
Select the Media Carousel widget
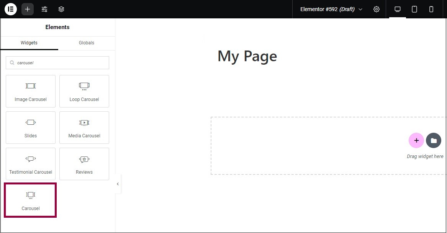84,127
